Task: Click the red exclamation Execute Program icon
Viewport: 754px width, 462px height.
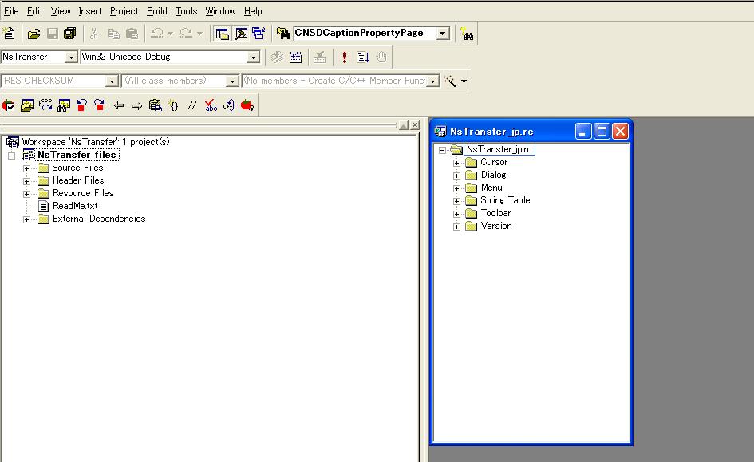Action: coord(344,57)
